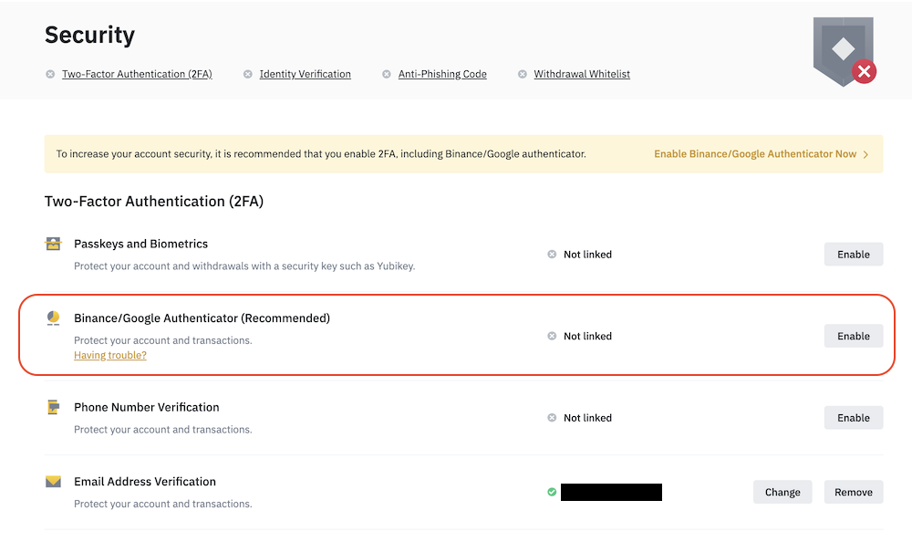The height and width of the screenshot is (542, 912).
Task: Open the Withdrawal Whitelist link
Action: tap(582, 74)
